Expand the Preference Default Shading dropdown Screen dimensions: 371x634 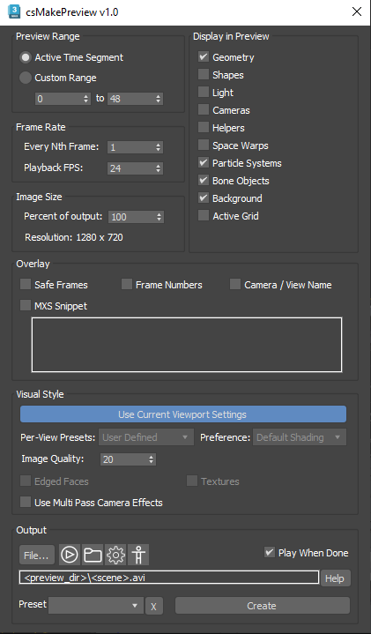coord(300,437)
